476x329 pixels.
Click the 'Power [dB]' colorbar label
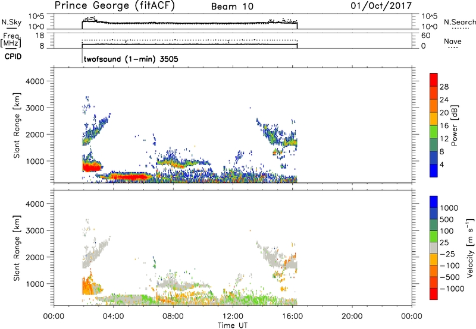tap(454, 125)
